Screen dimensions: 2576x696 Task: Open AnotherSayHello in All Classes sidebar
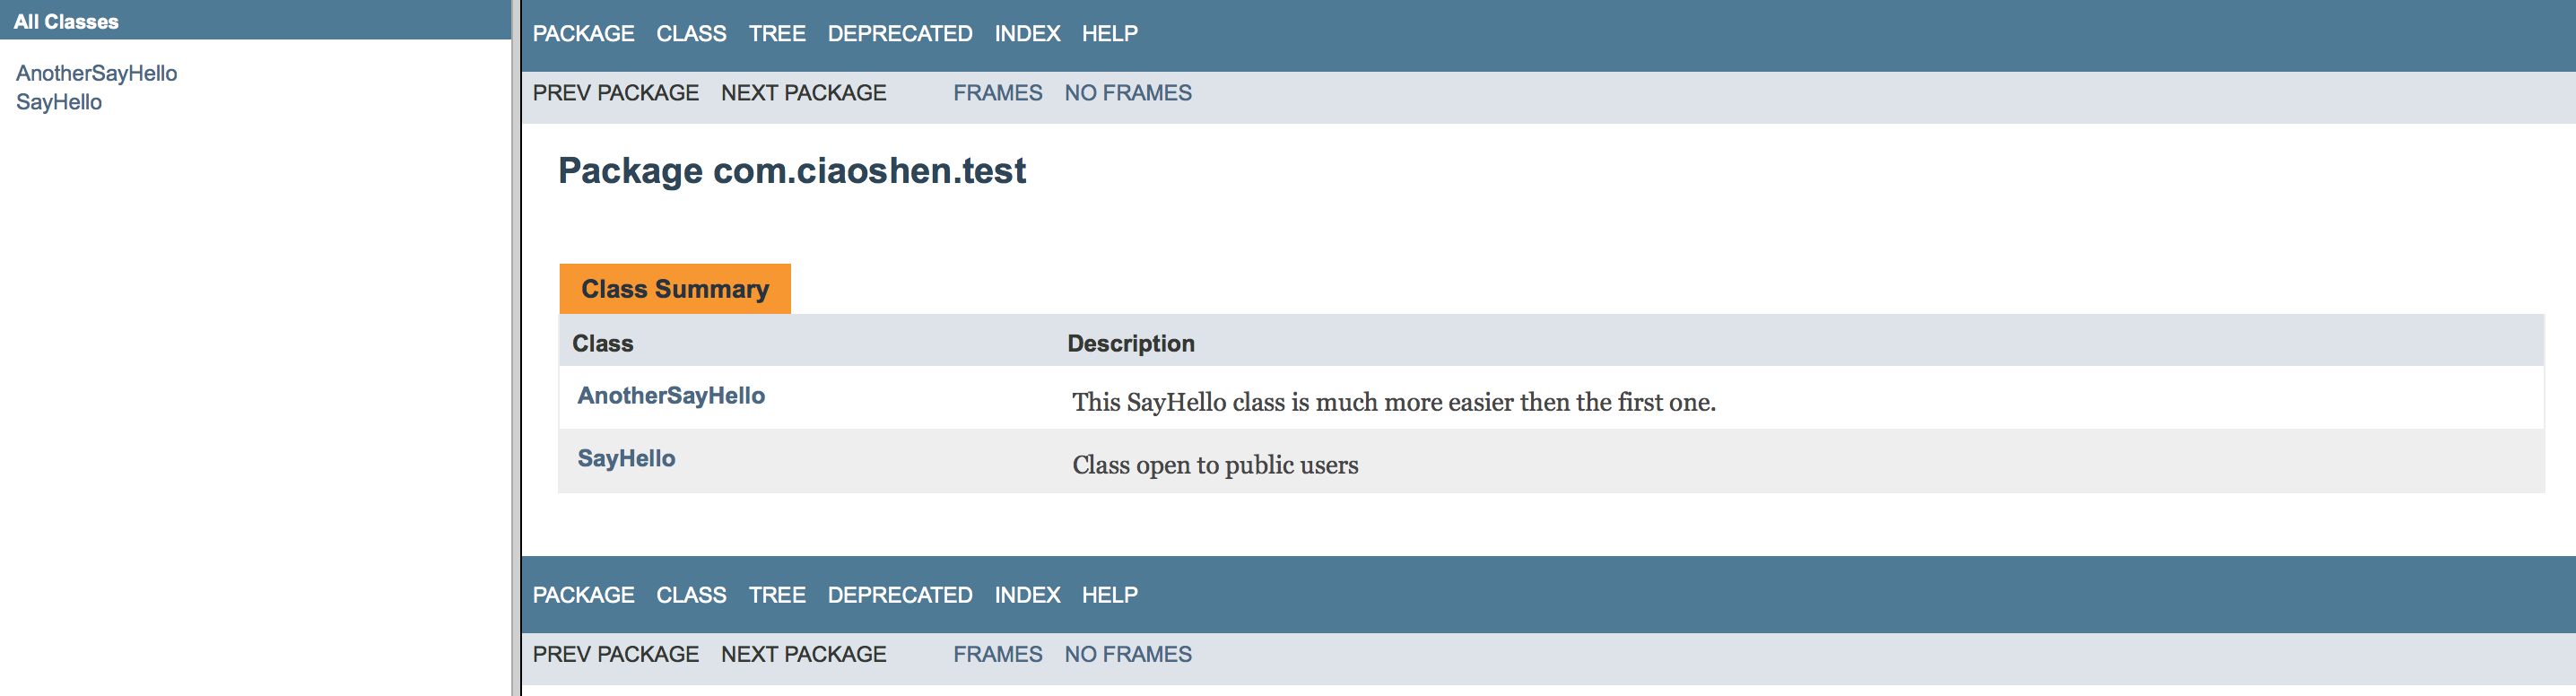[96, 73]
